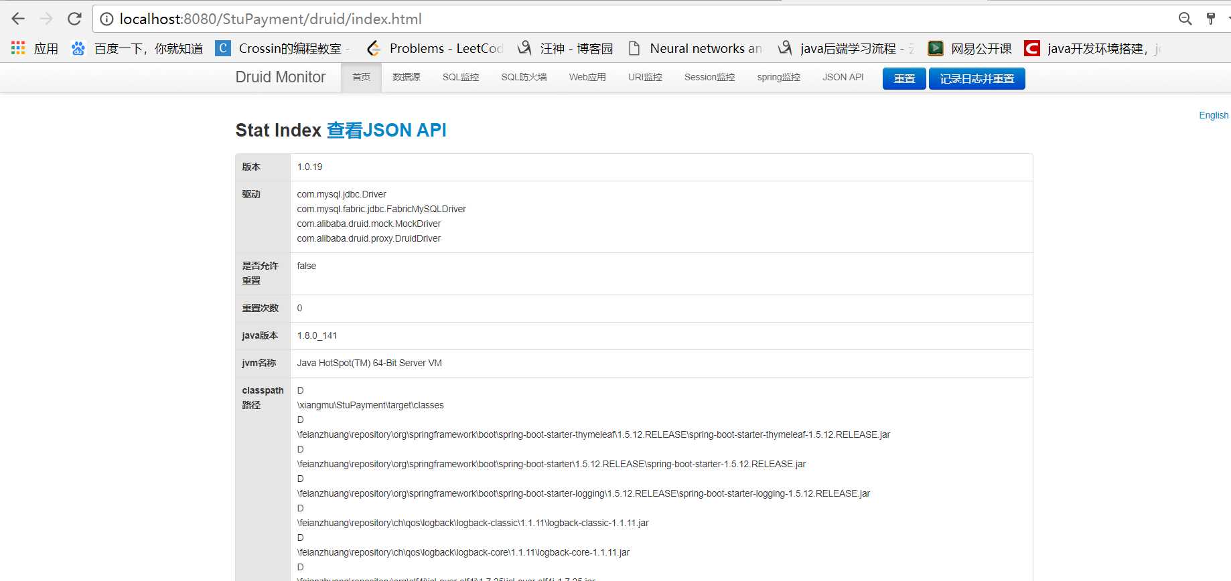1231x581 pixels.
Task: Reload the page with the refresh icon
Action: (x=74, y=19)
